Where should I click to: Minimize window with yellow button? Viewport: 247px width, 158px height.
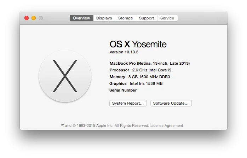tap(34, 18)
